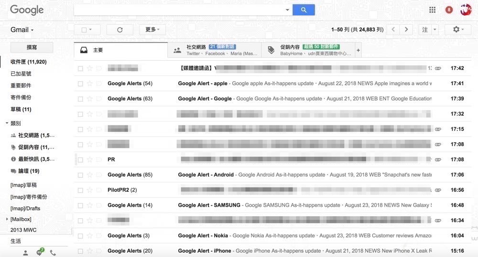
Task: Go to next page of emails
Action: 406,30
